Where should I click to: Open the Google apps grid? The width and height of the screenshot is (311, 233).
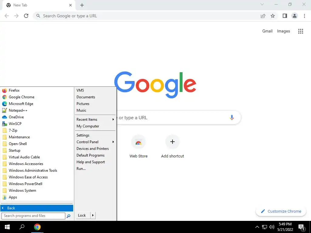point(301,31)
